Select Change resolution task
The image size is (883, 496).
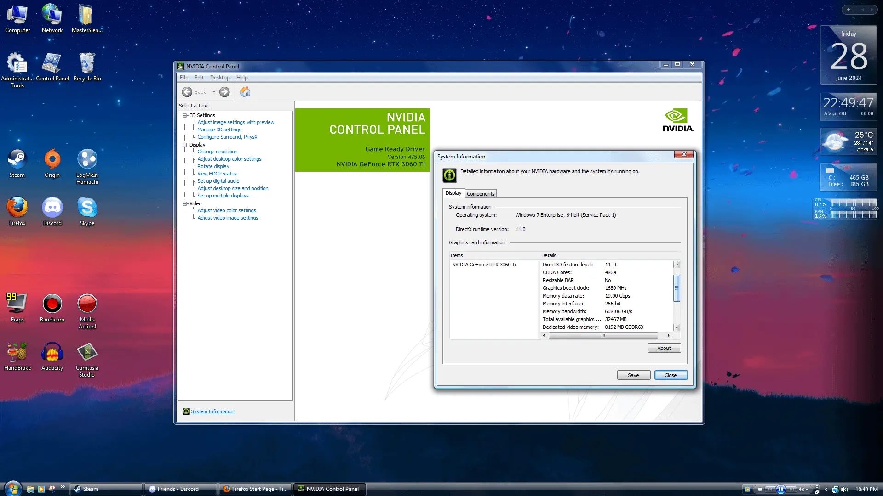(217, 152)
